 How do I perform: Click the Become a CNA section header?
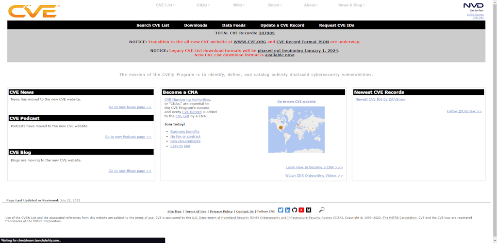pyautogui.click(x=253, y=92)
